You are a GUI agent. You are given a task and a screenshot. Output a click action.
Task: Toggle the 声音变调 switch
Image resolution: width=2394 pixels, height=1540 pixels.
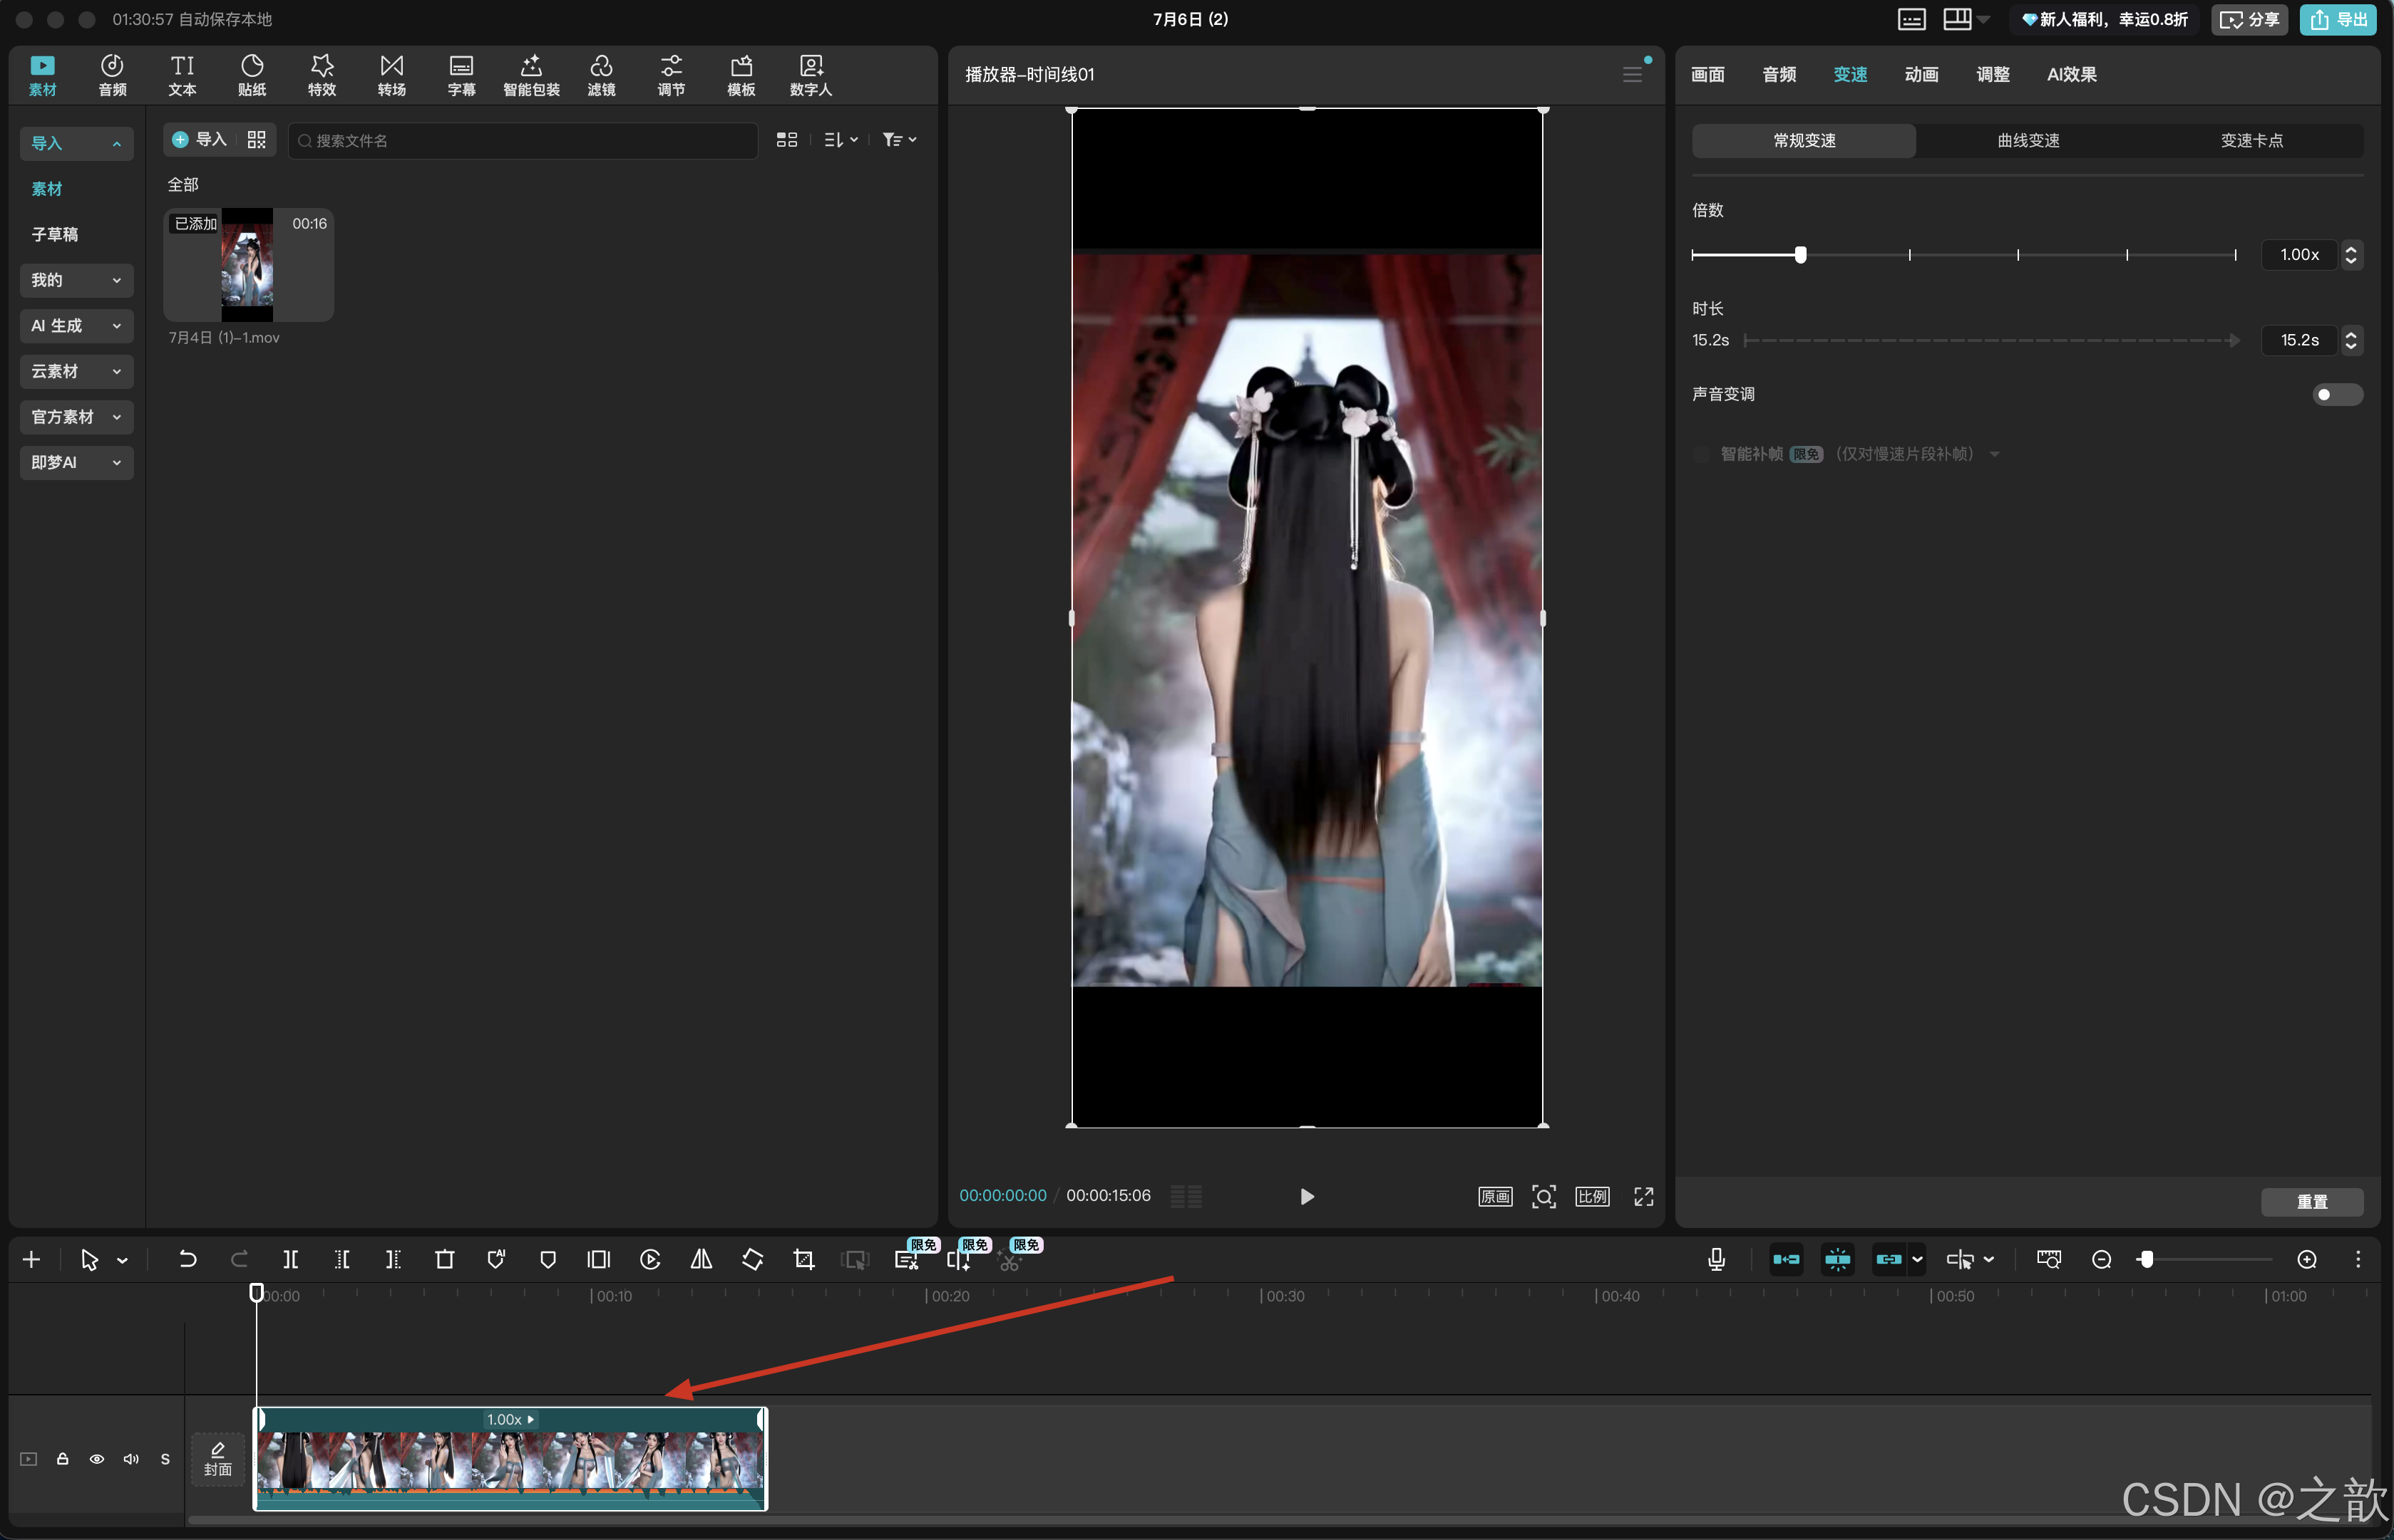[x=2337, y=395]
